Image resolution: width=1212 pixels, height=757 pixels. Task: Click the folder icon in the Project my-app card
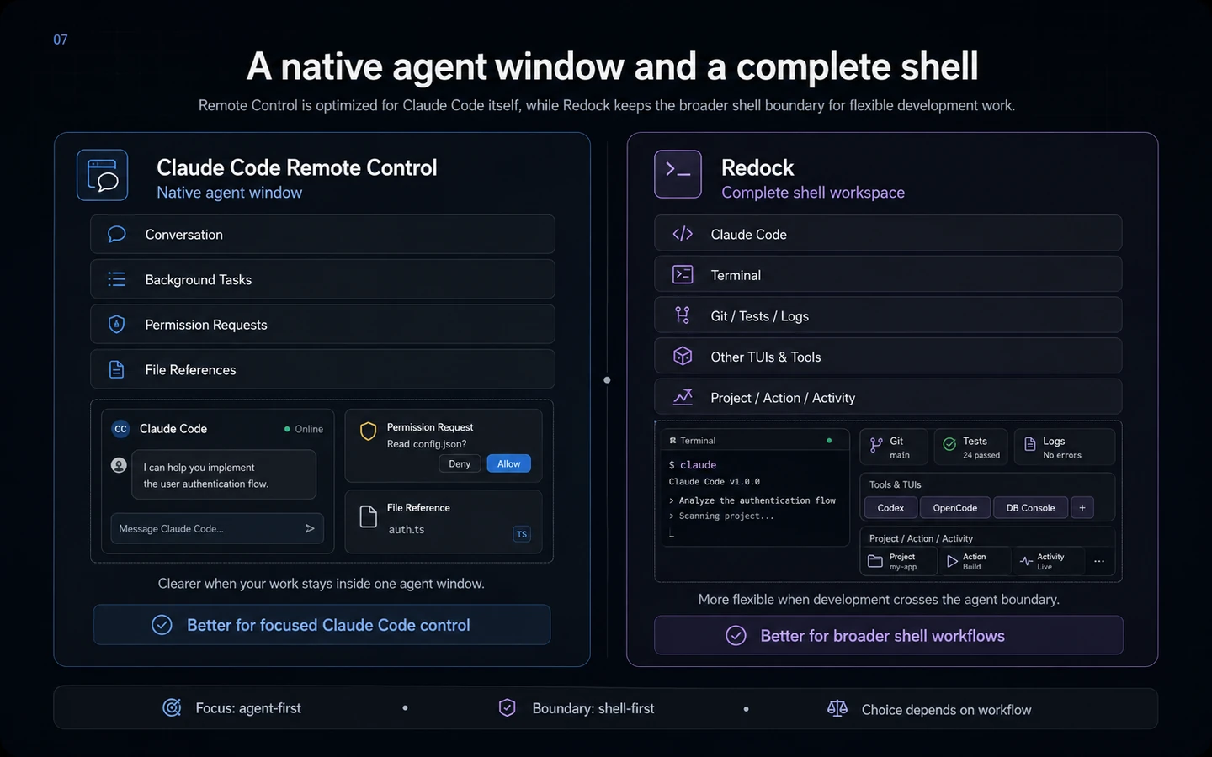pos(875,561)
